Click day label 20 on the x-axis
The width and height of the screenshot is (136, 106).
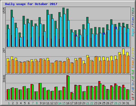pos(84,103)
